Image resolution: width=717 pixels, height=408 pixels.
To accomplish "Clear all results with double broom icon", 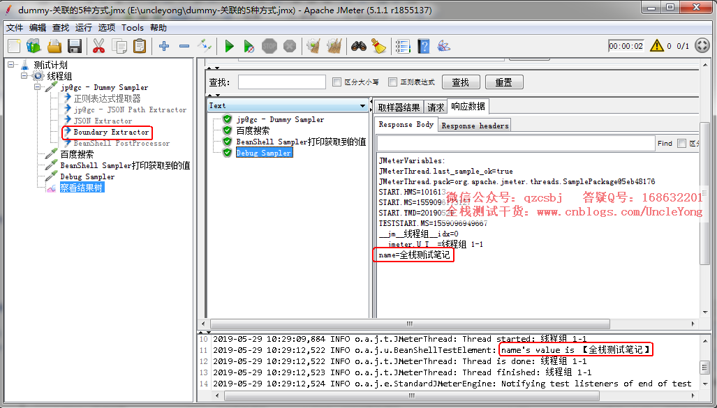I will coord(334,46).
